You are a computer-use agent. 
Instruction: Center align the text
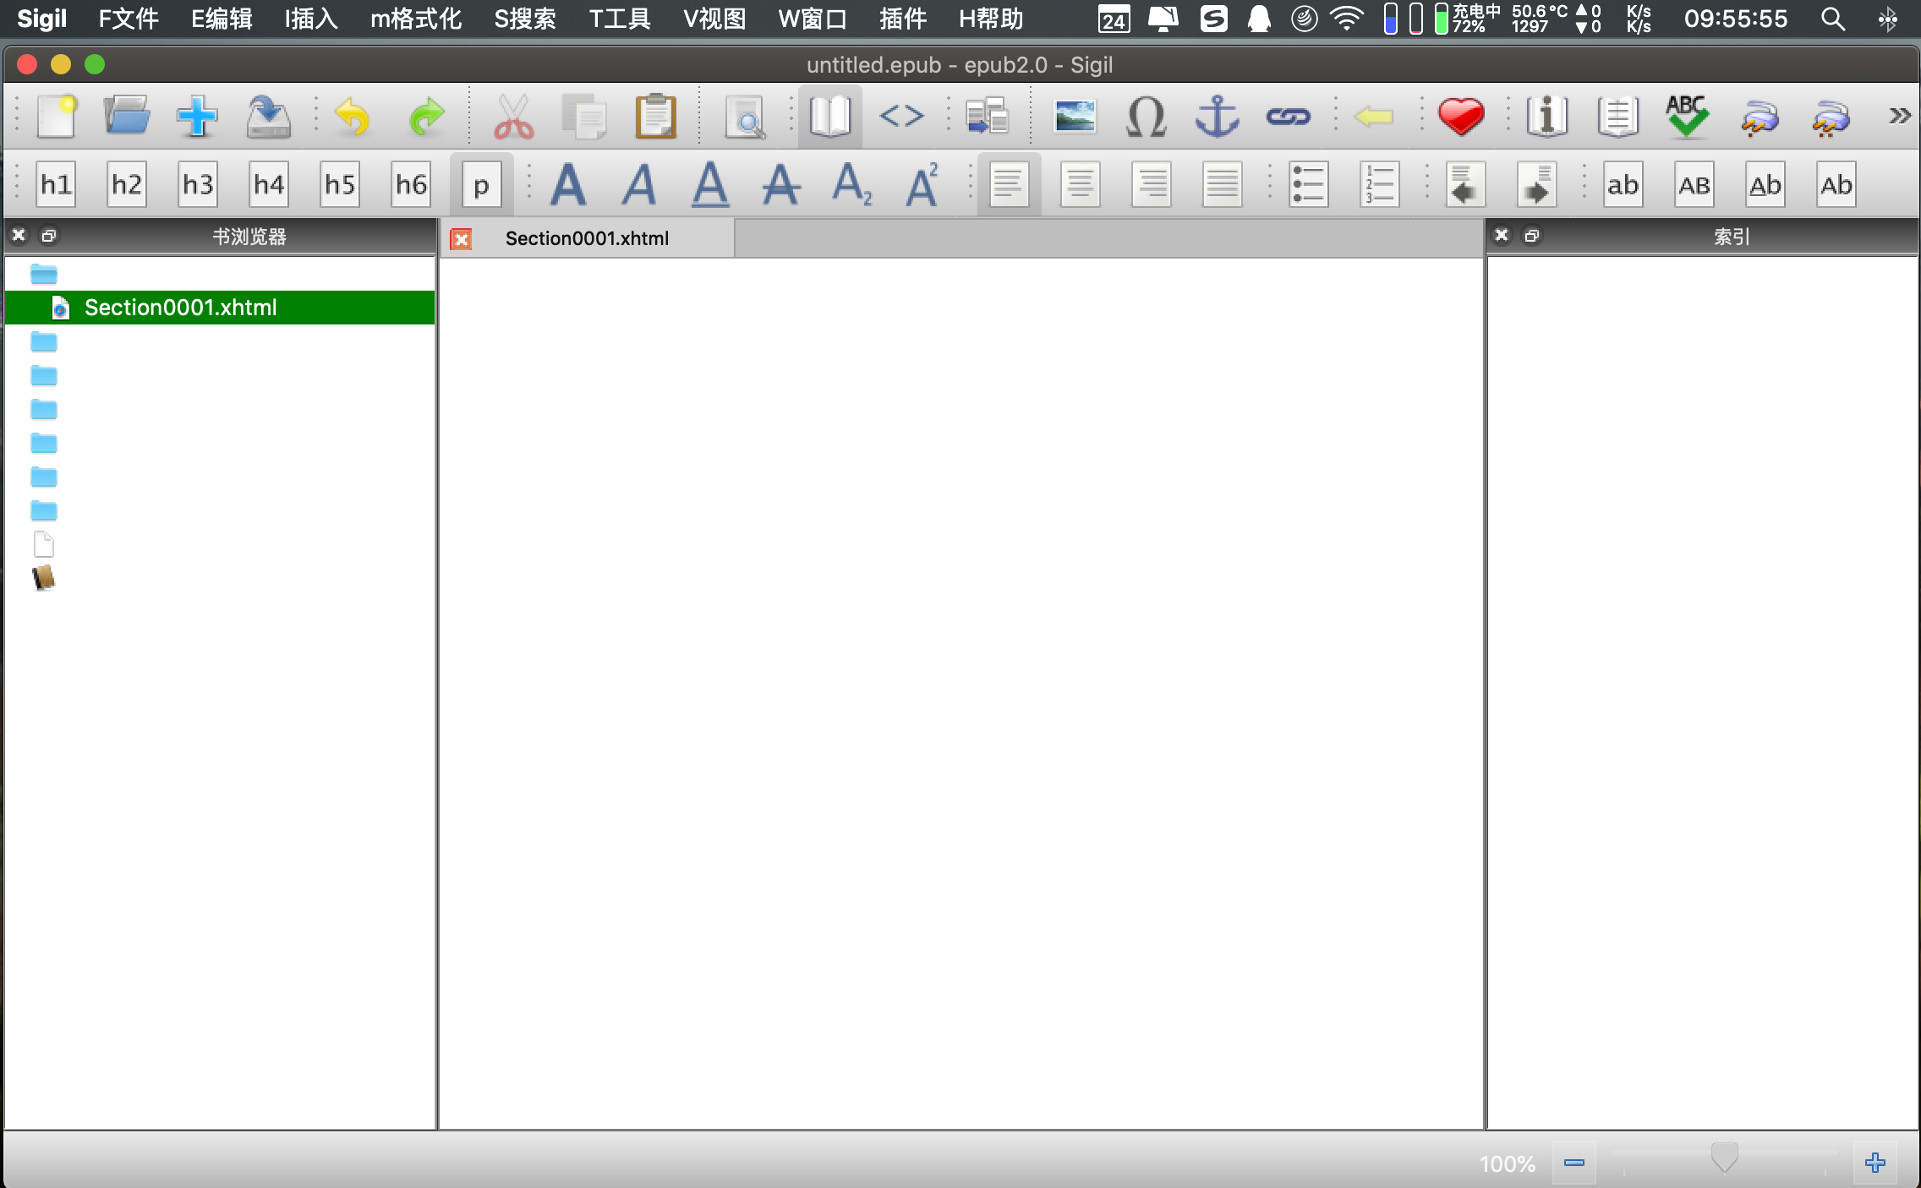1080,184
